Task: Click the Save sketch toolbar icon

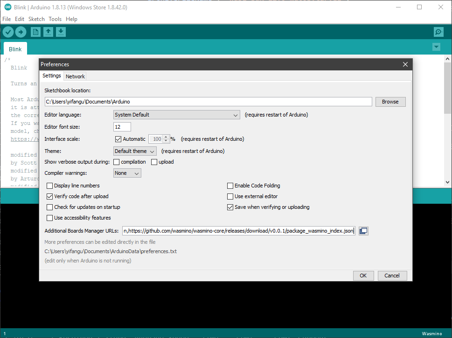Action: 61,32
